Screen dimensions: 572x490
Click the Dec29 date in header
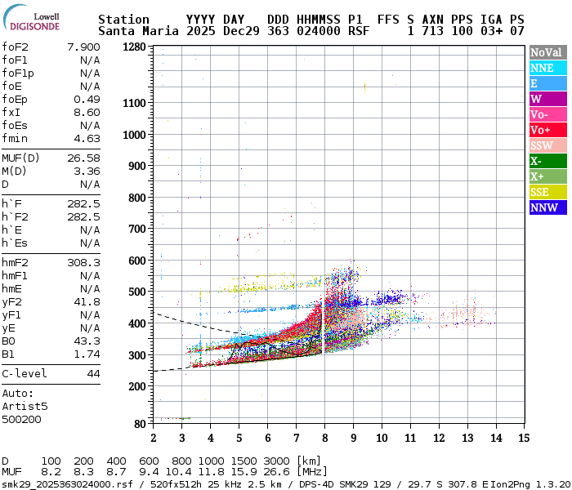coord(241,31)
